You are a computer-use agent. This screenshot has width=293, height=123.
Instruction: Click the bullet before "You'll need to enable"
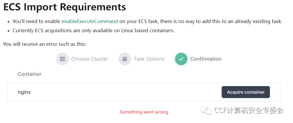click(8, 22)
